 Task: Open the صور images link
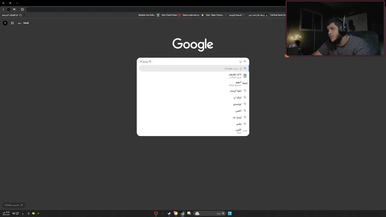click(x=19, y=23)
